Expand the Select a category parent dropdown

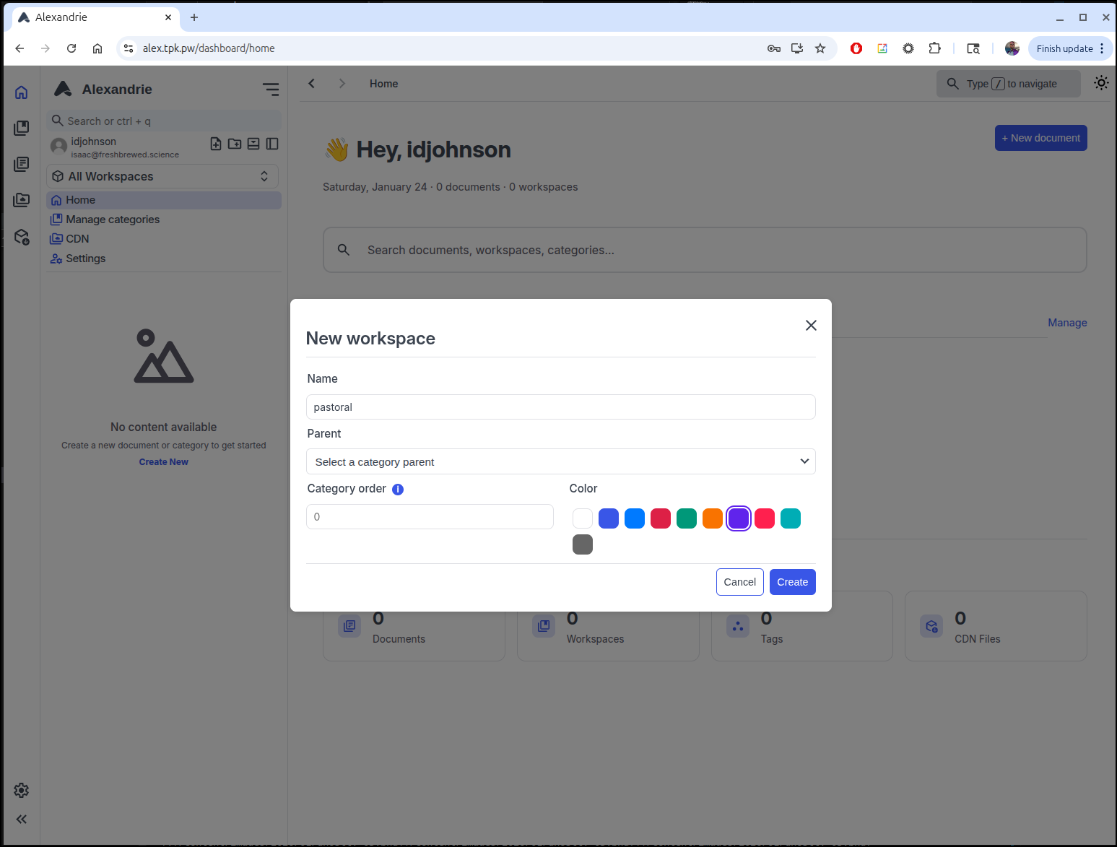560,462
